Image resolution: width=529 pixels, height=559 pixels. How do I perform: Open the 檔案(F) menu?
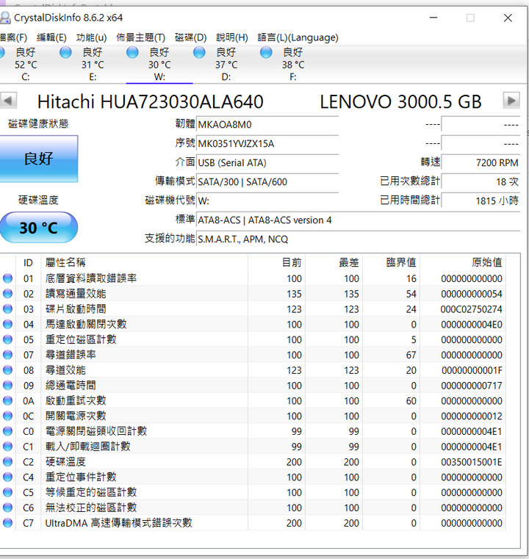tap(13, 37)
